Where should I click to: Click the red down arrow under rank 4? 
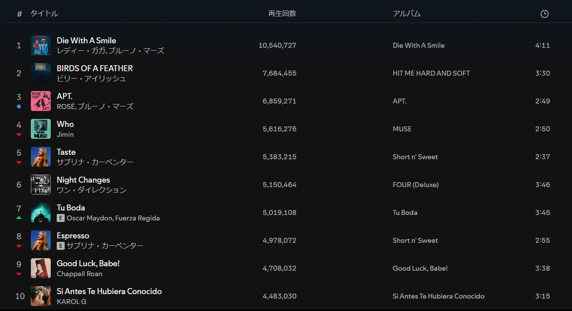tap(19, 135)
